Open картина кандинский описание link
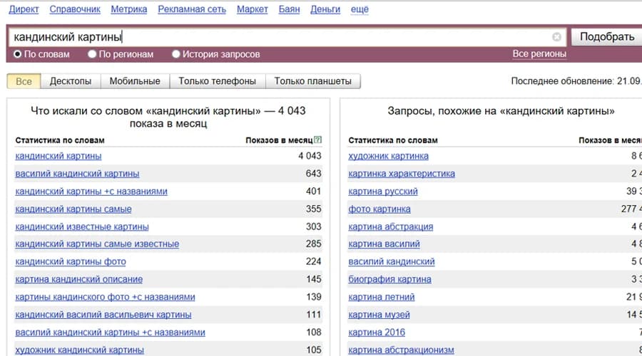642x356 pixels. 79,279
